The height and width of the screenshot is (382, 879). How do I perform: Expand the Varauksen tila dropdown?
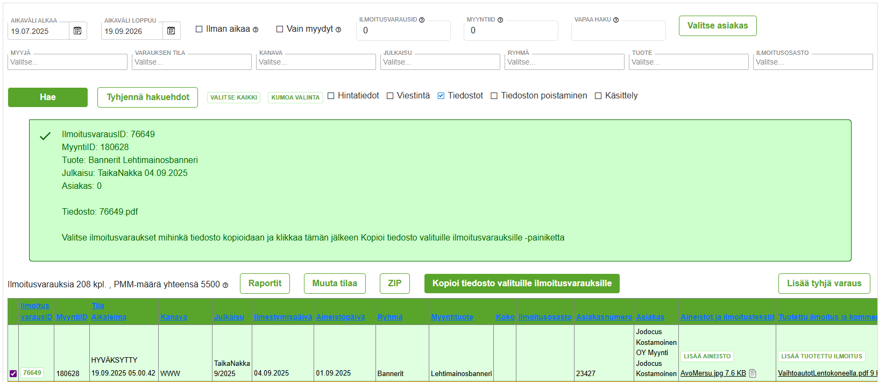192,62
